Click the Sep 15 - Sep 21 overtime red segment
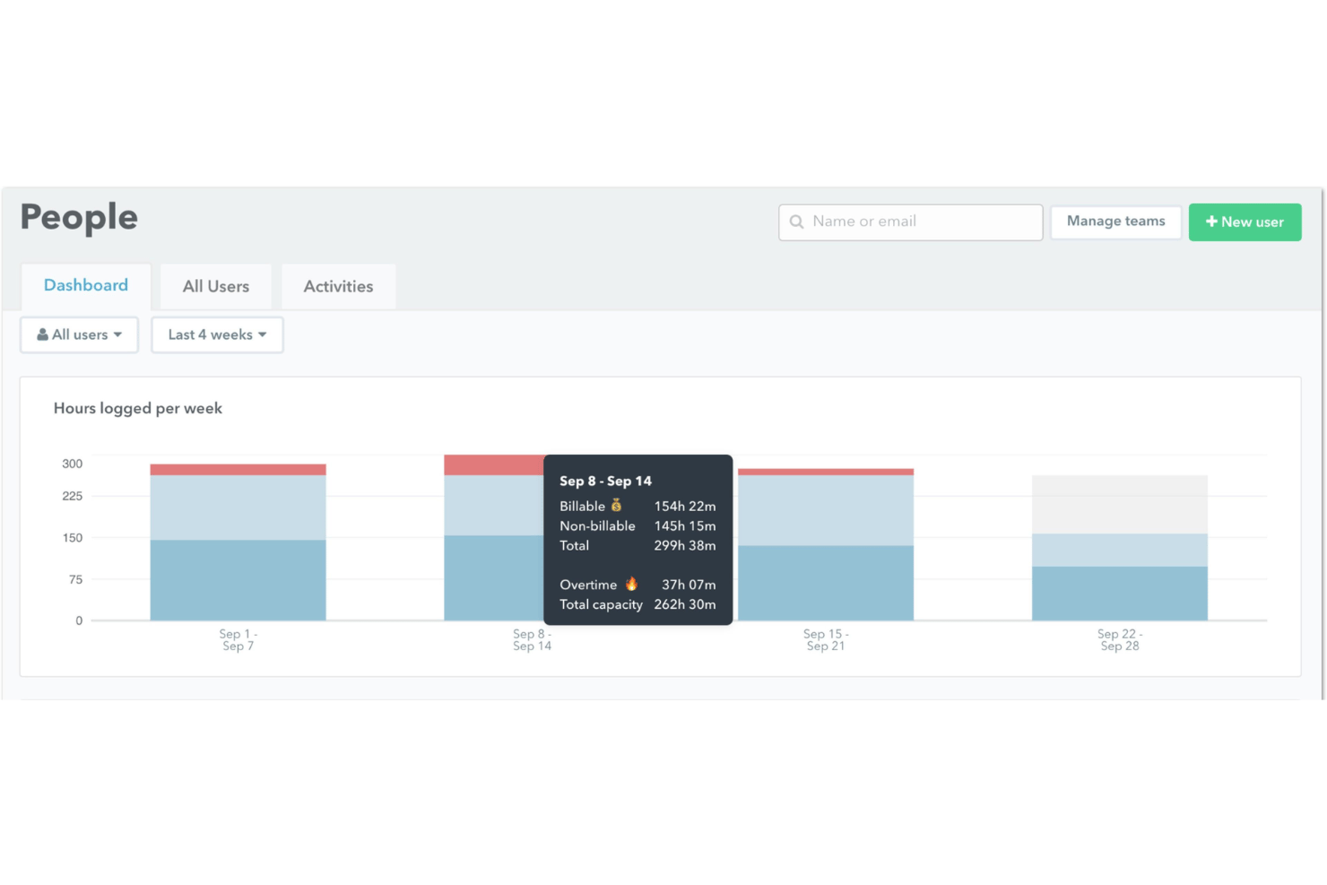 point(826,472)
